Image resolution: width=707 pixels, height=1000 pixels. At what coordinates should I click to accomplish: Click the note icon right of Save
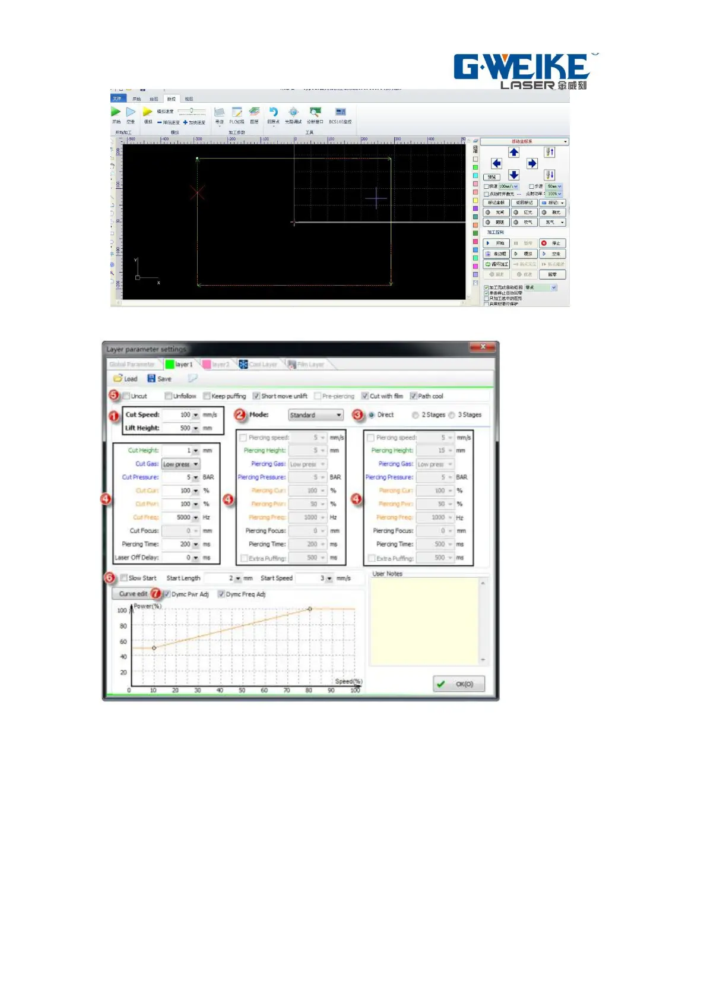pyautogui.click(x=192, y=378)
